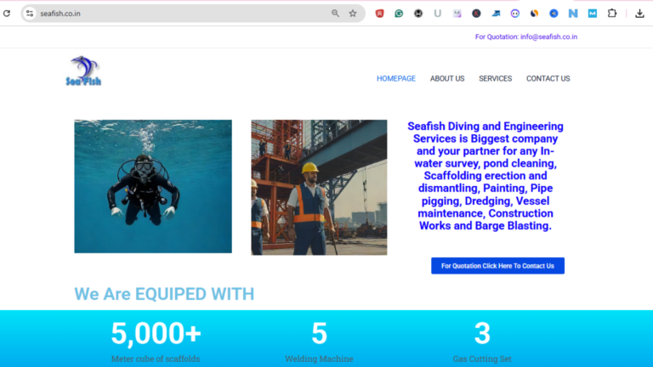
Task: Click the 'We Are EQUIPED WITH' heading
Action: coord(164,294)
